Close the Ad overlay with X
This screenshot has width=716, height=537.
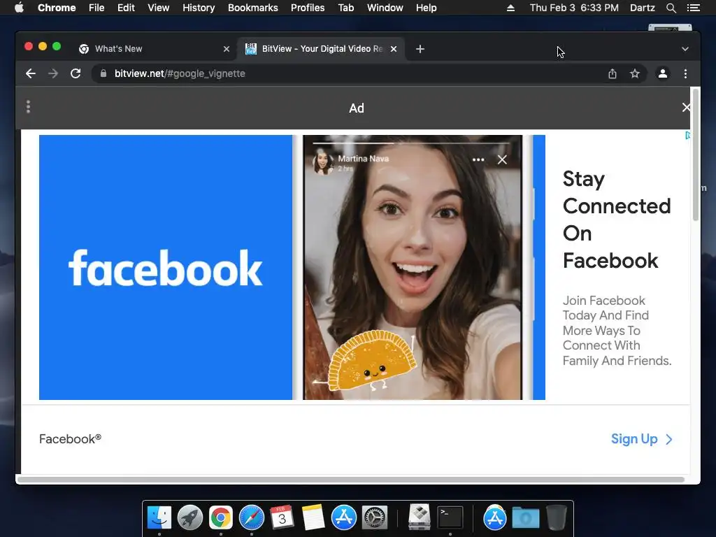coord(686,107)
